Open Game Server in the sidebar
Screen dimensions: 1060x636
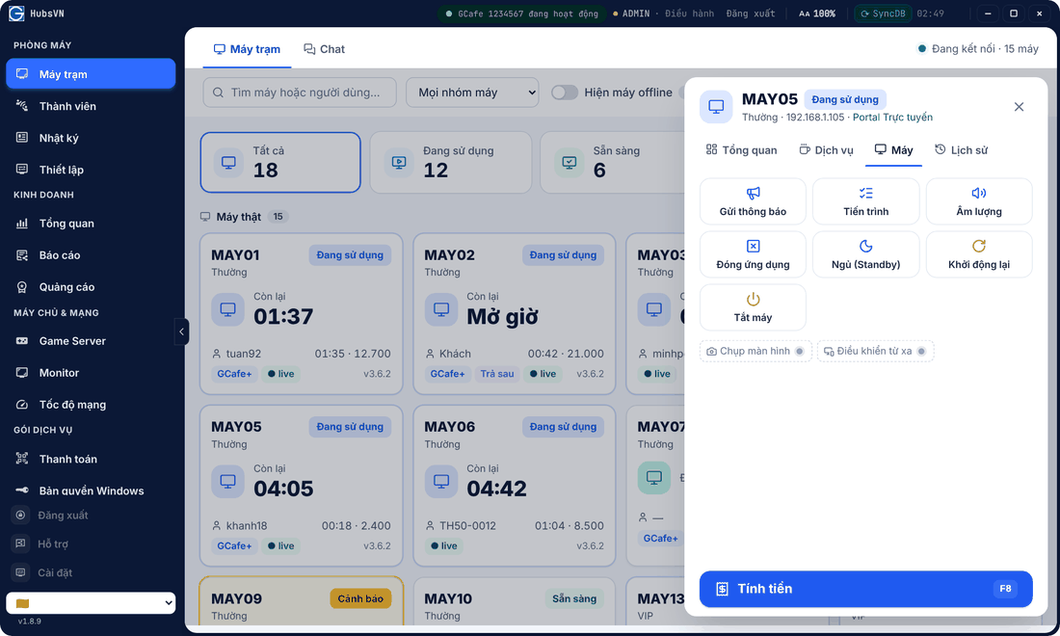91,340
